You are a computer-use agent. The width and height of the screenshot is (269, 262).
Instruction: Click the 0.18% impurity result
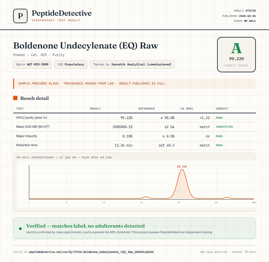pos(127,136)
